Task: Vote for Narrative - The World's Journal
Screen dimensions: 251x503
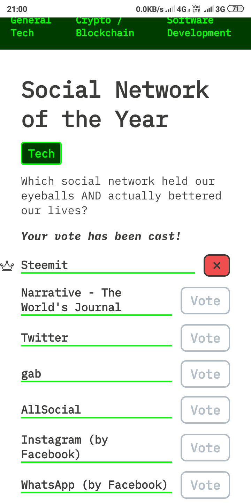Action: [205, 300]
